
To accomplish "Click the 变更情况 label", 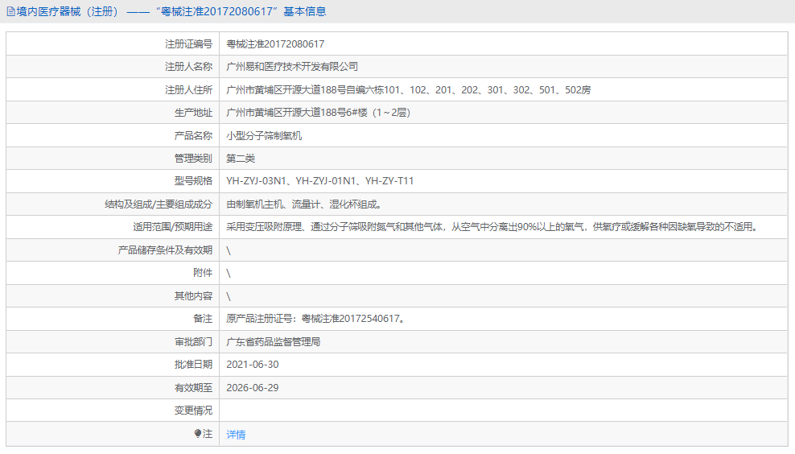I will (193, 411).
